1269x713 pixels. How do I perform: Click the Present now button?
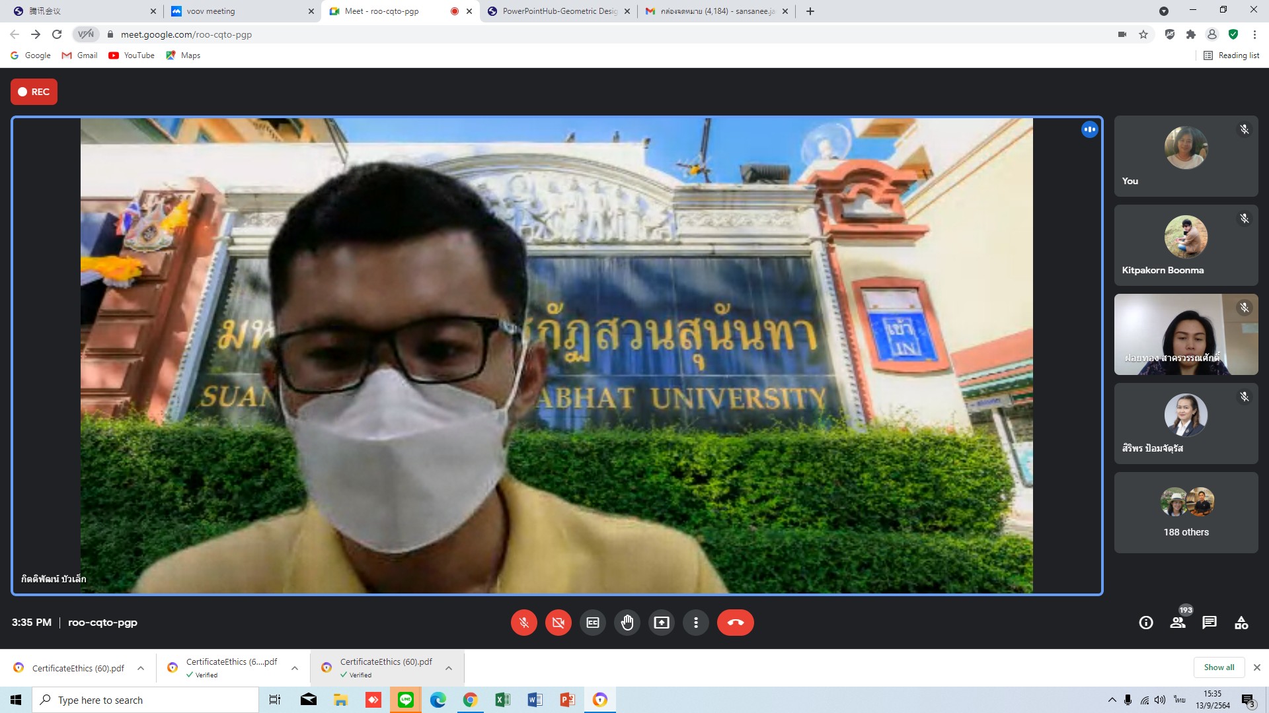pyautogui.click(x=662, y=623)
